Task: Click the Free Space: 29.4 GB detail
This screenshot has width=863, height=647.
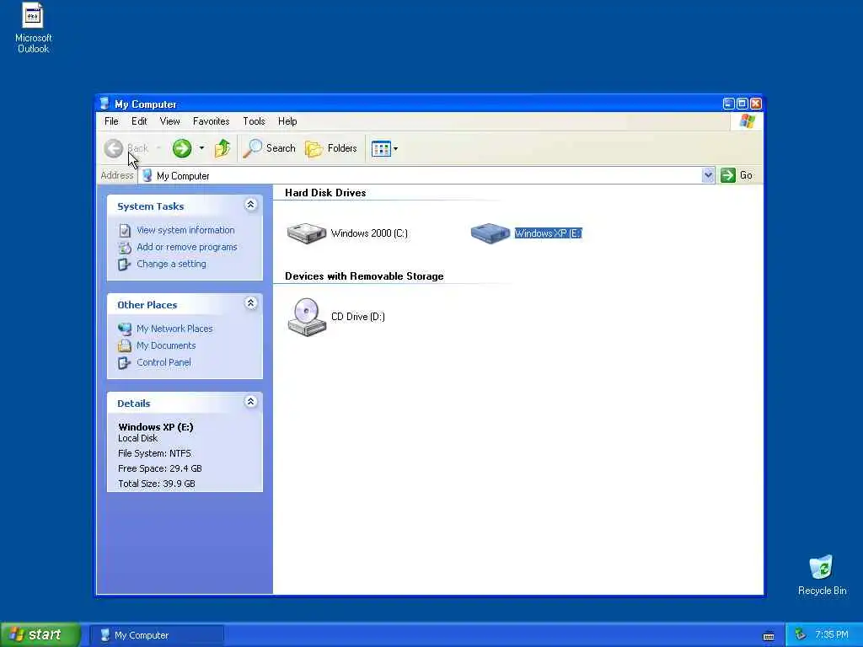Action: pyautogui.click(x=159, y=468)
